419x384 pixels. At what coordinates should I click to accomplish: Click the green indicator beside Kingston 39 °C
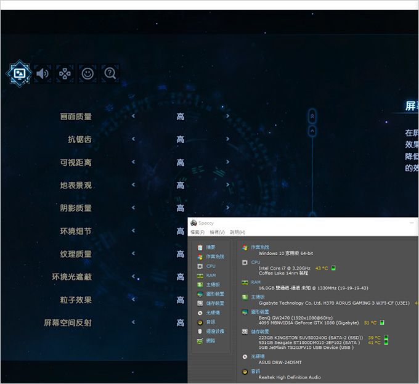click(x=386, y=338)
